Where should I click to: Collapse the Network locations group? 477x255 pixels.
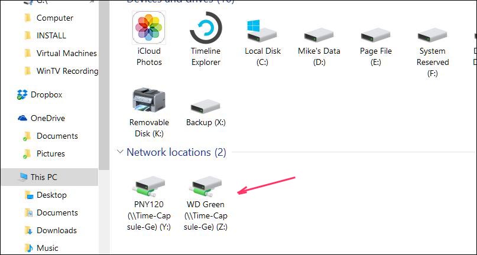click(x=120, y=152)
